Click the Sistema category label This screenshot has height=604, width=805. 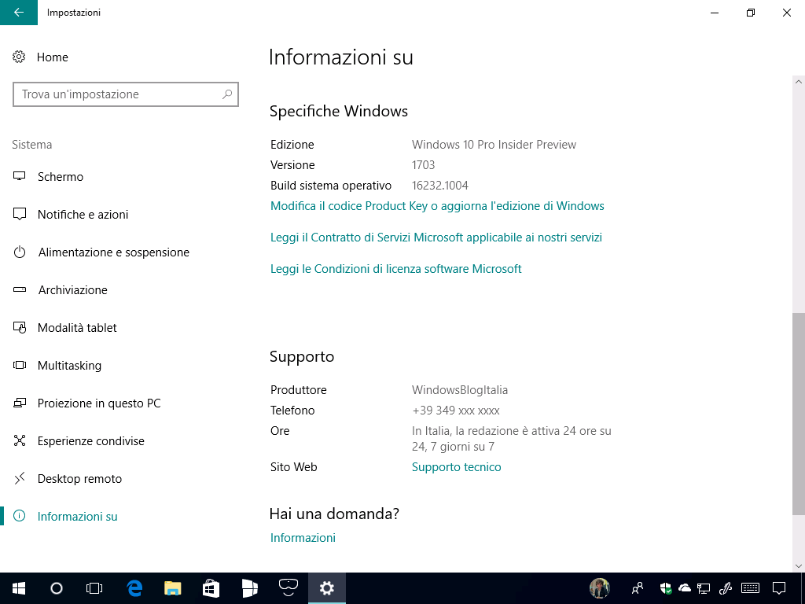pos(31,145)
